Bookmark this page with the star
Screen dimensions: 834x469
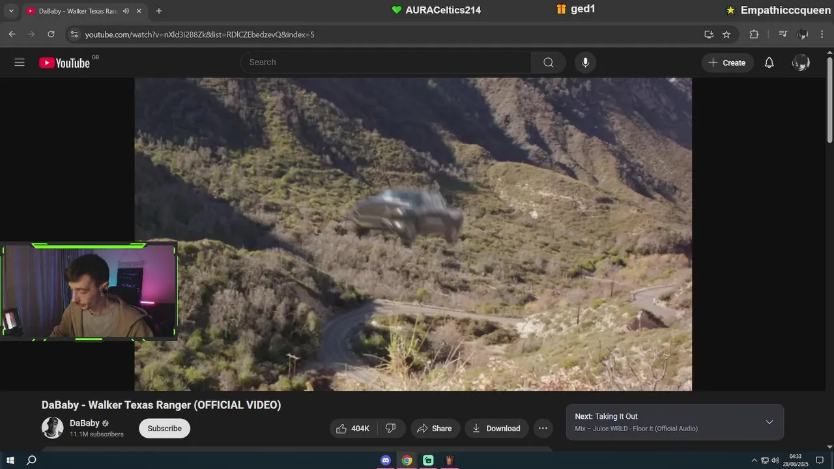(x=726, y=34)
